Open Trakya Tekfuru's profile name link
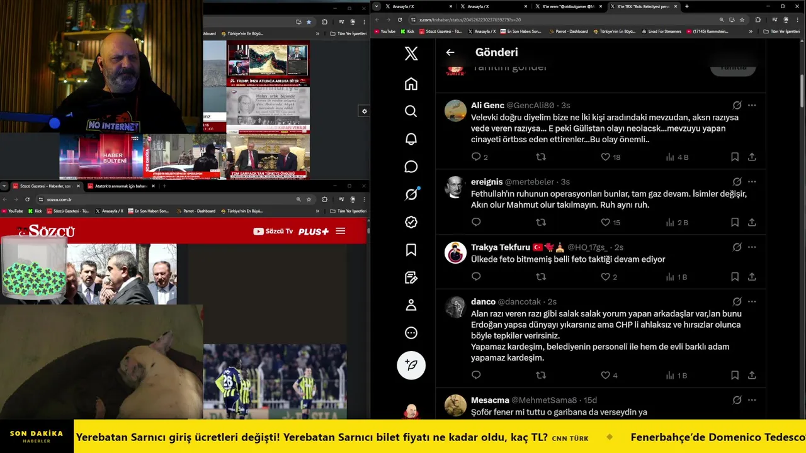This screenshot has height=453, width=806. coord(501,247)
